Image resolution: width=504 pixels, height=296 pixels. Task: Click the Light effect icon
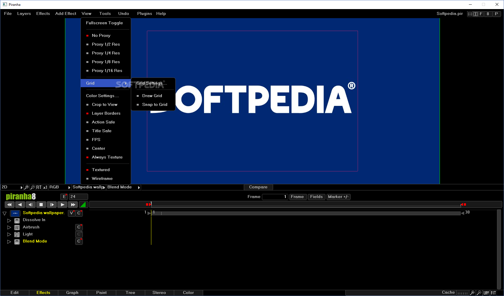coord(17,234)
